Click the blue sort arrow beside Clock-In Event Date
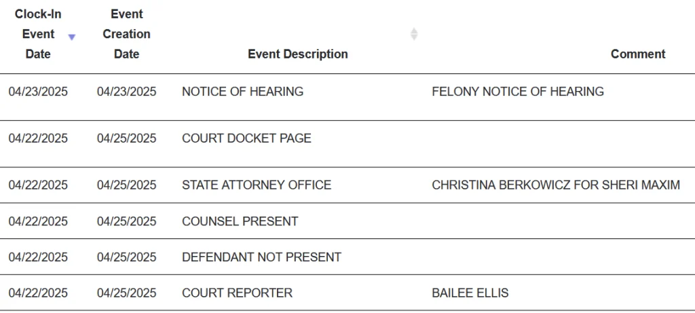Viewport: 695px width, 313px height. (71, 37)
